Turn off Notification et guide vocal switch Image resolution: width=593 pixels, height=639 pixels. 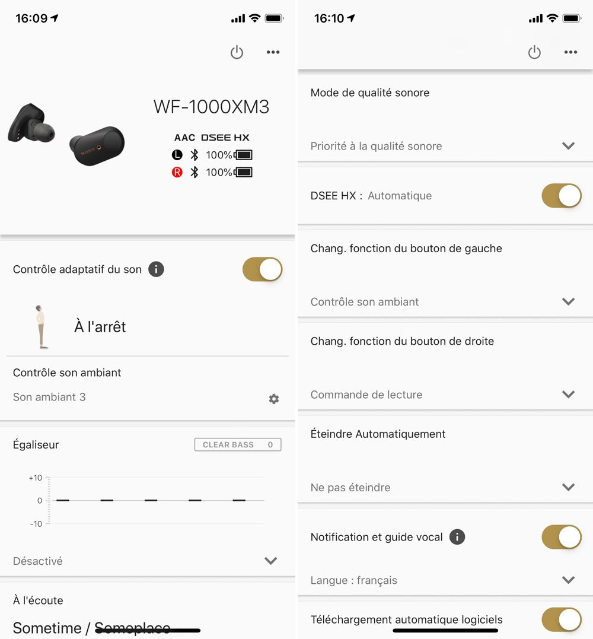[561, 537]
